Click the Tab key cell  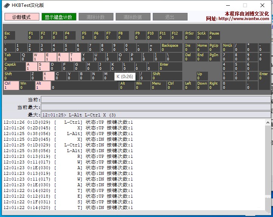point(12,57)
